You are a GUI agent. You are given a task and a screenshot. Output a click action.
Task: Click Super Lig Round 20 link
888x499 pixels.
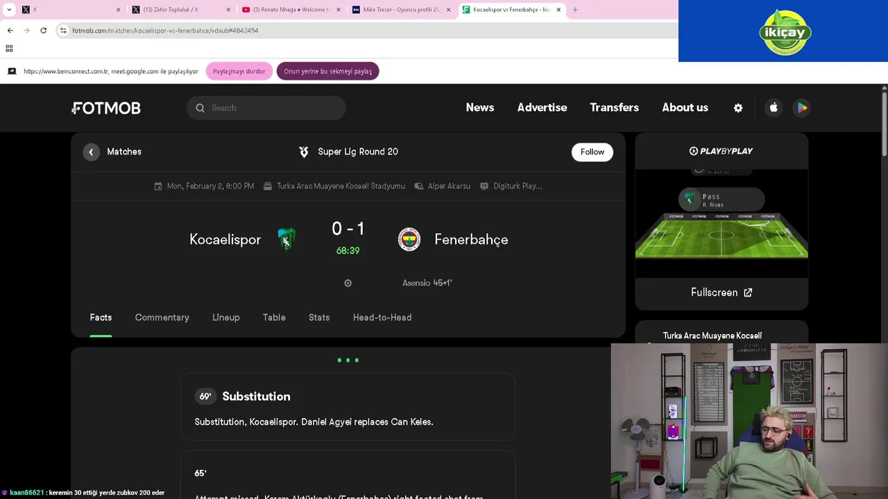(358, 152)
